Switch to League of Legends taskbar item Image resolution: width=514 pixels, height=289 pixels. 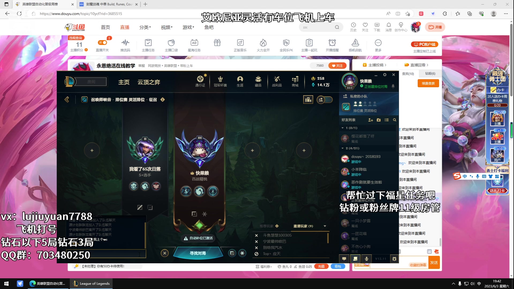point(91,284)
